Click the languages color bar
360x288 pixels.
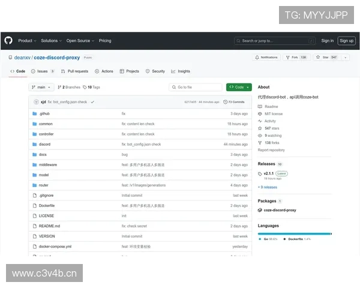294,233
